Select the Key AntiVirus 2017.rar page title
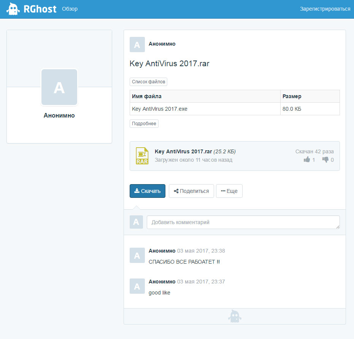The height and width of the screenshot is (339, 354). [169, 64]
